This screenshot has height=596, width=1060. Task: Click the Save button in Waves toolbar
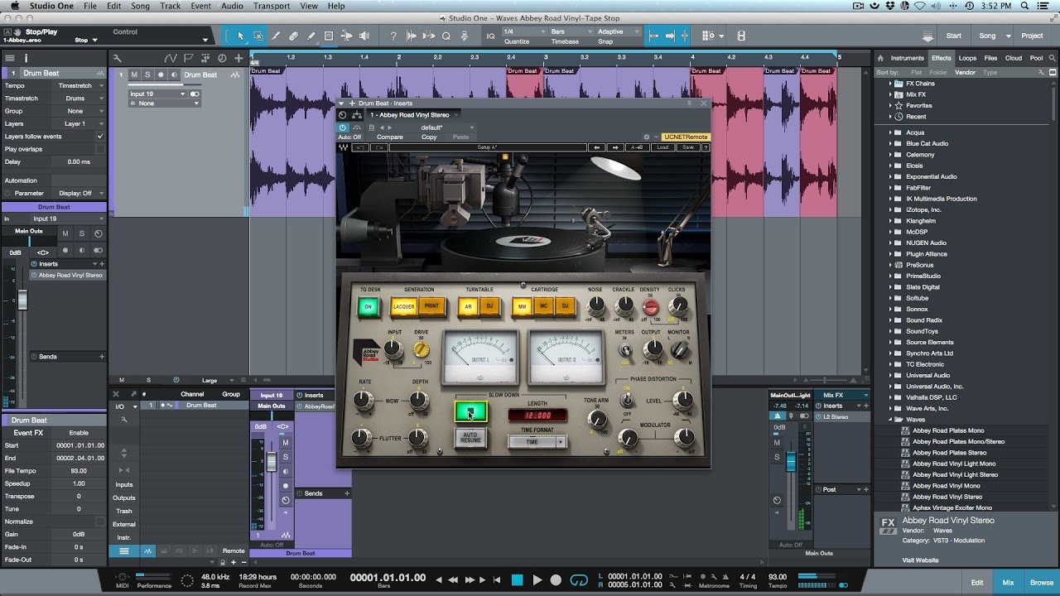[x=687, y=147]
